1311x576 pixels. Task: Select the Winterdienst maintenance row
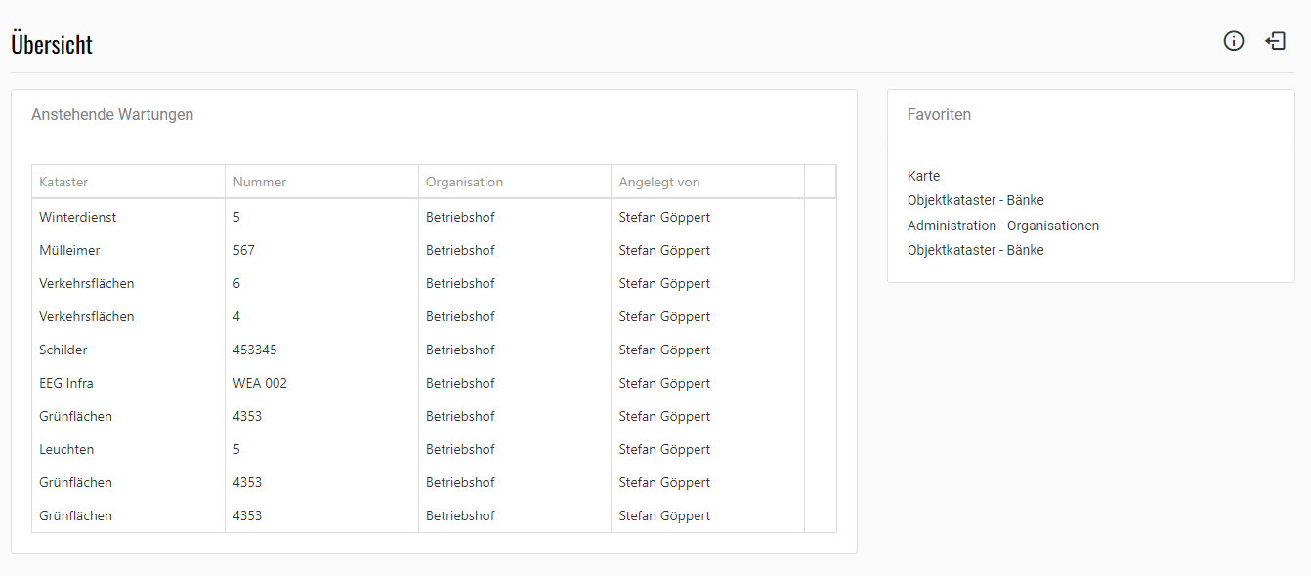[x=78, y=217]
